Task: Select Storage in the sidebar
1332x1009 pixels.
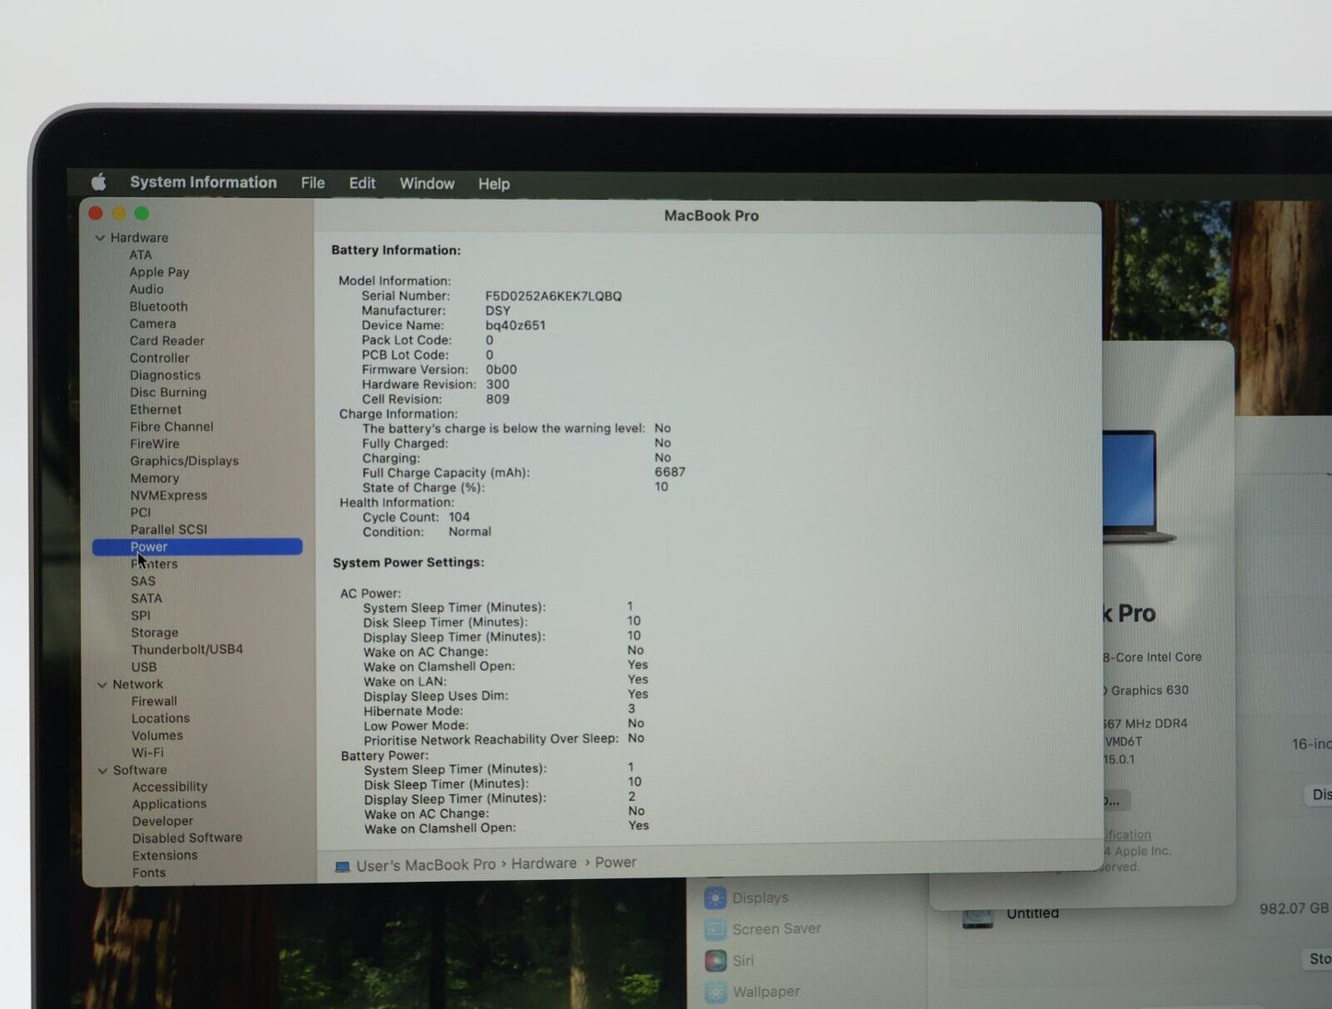Action: pyautogui.click(x=155, y=633)
